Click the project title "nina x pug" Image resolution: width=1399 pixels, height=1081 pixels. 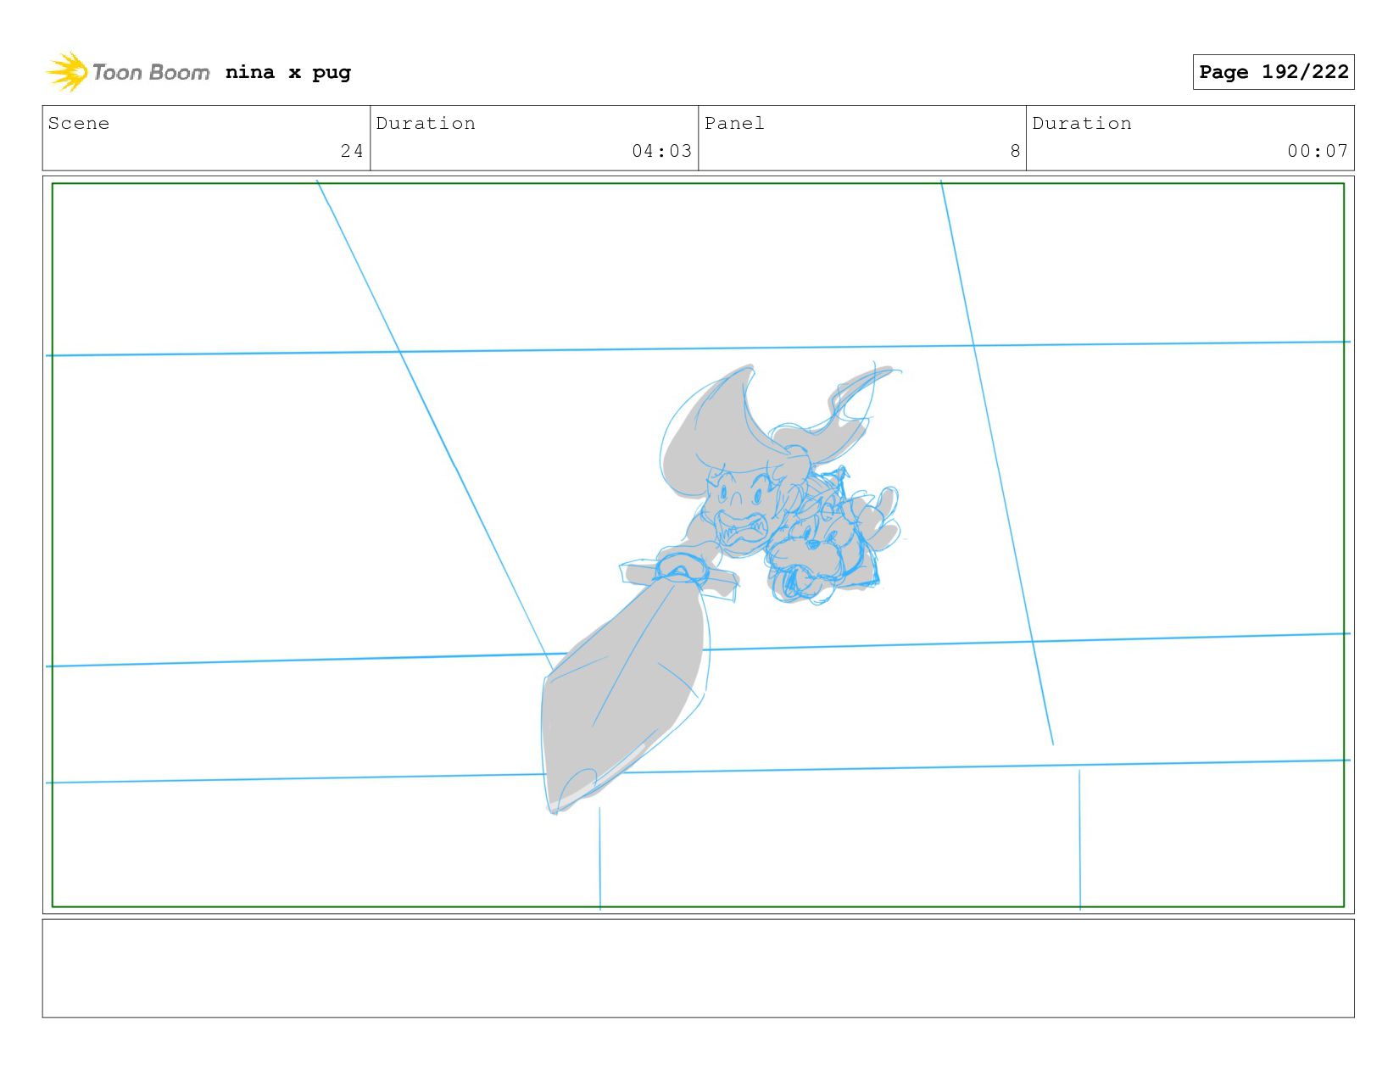pos(288,72)
